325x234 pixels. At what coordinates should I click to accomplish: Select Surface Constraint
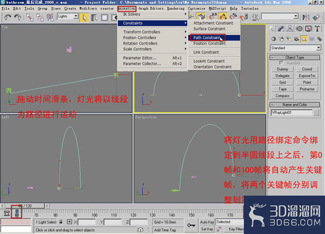coord(214,29)
